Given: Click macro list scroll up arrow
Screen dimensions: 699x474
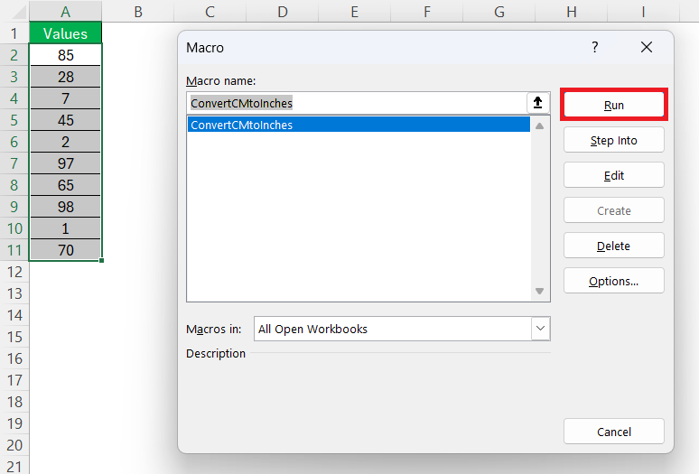Looking at the screenshot, I should [539, 126].
